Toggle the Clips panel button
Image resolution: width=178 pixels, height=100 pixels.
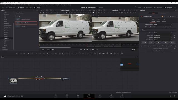click(x=29, y=7)
